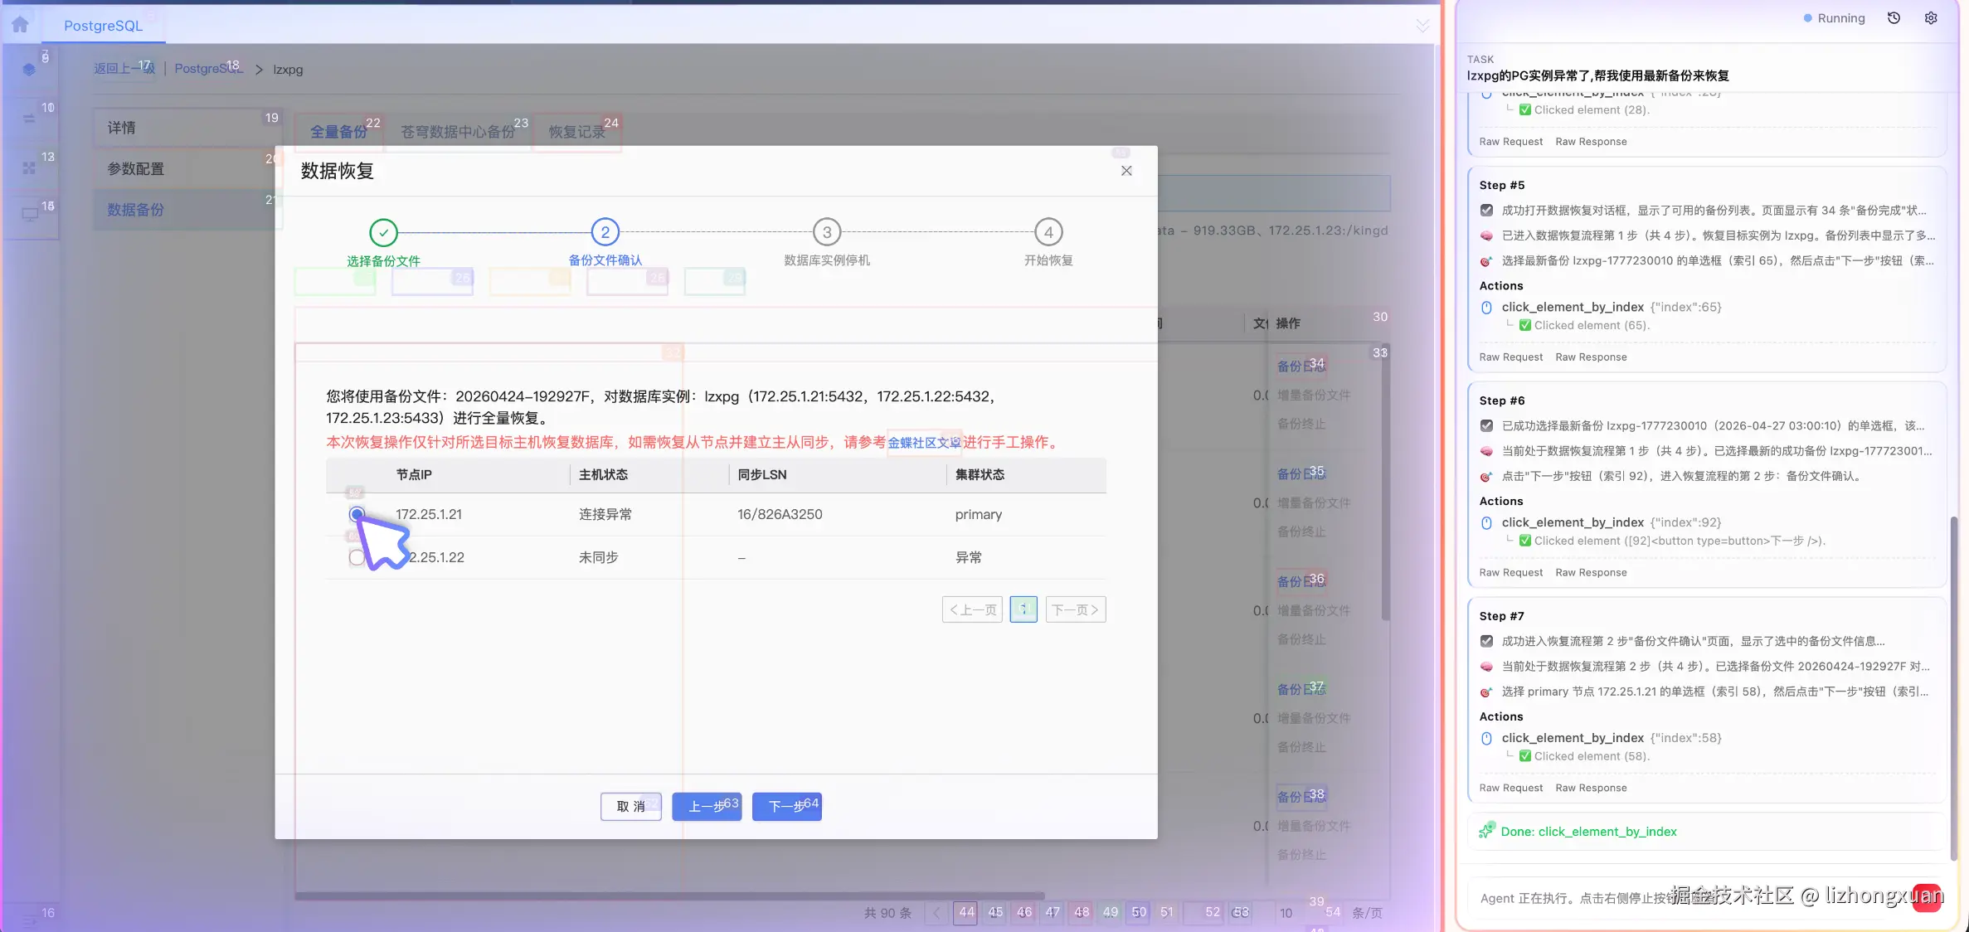Click the rocket icon beside Done: click_element_by_index
Image resolution: width=1969 pixels, height=932 pixels.
coord(1487,831)
